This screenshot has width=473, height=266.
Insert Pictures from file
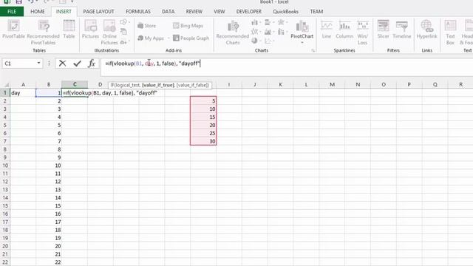click(x=90, y=30)
